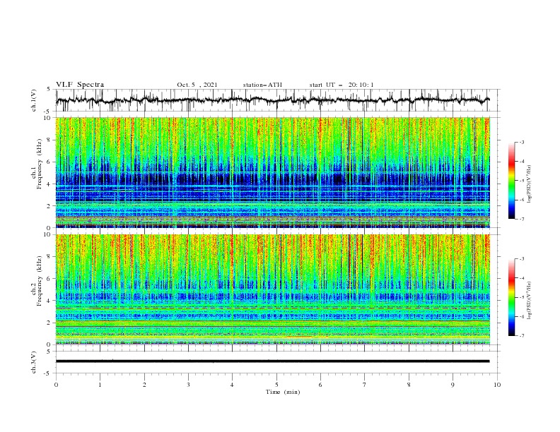The image size is (560, 432).
Task: Click time axis tick label "3"
Action: 188,385
